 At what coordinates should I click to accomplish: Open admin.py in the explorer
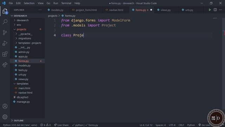(x=27, y=52)
